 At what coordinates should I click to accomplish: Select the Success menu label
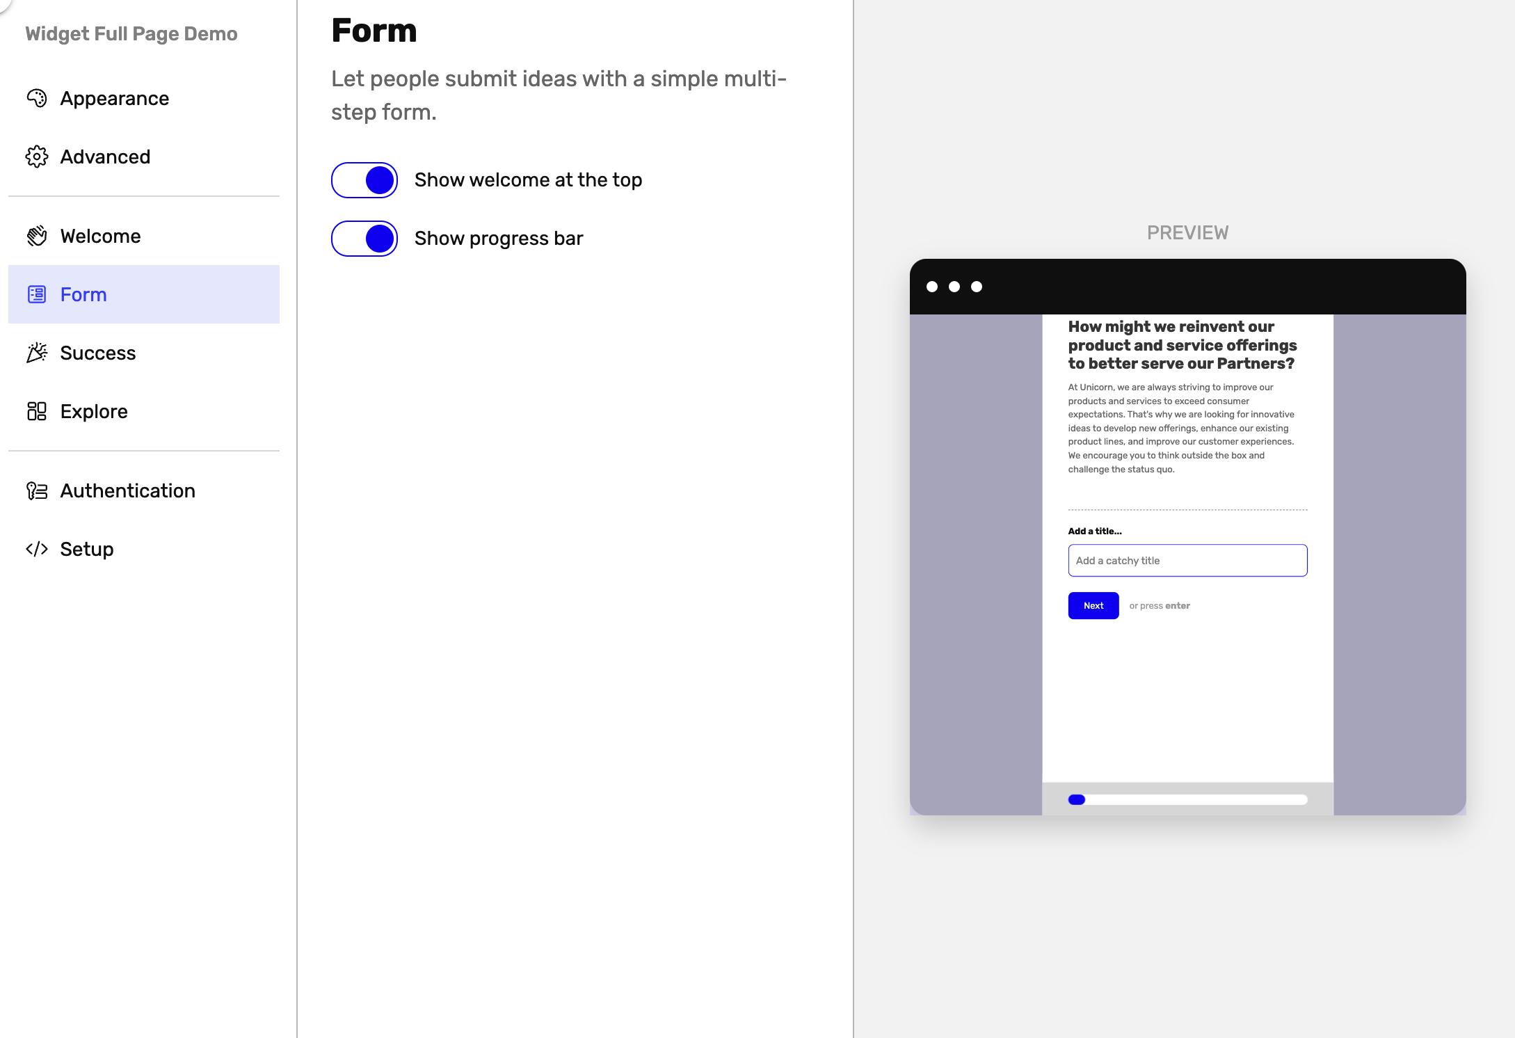point(98,353)
